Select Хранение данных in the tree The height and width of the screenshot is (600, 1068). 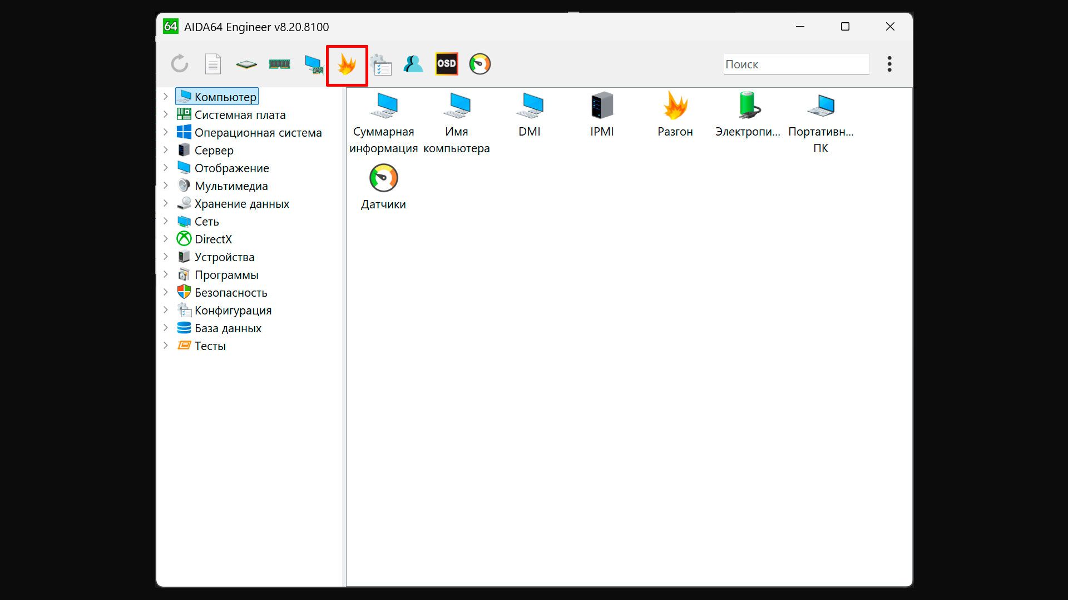point(233,204)
